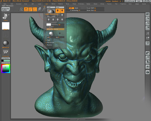Click the Light palette dock icon
Screen dimensions: 151x121
point(44,7)
